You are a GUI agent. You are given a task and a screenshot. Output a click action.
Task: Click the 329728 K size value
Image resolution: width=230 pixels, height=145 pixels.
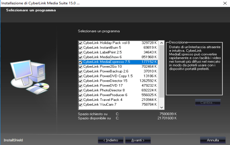(x=149, y=43)
